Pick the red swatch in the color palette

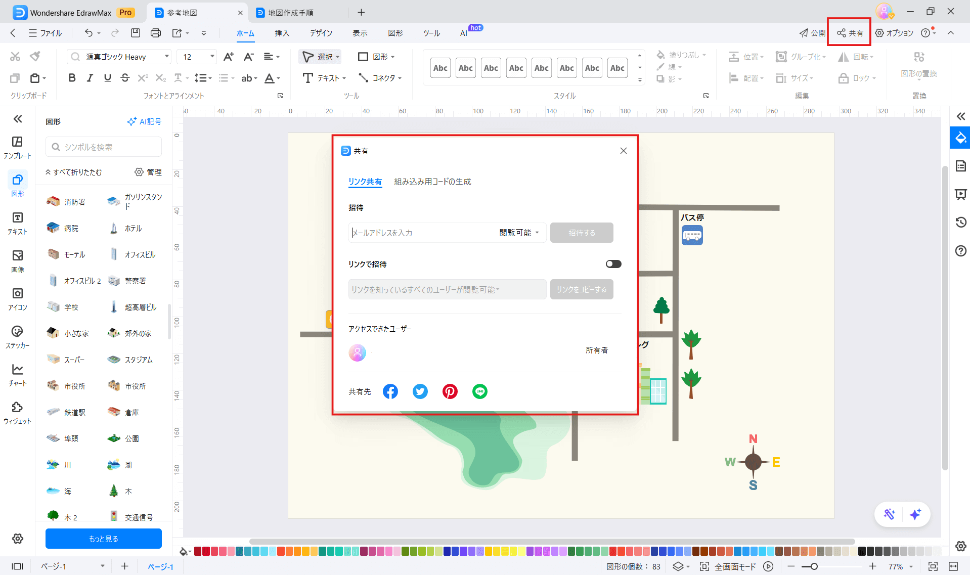click(206, 551)
